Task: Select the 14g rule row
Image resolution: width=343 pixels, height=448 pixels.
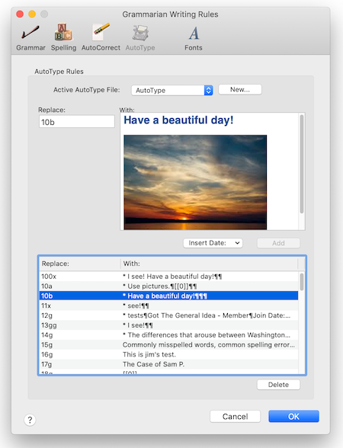Action: click(x=168, y=335)
